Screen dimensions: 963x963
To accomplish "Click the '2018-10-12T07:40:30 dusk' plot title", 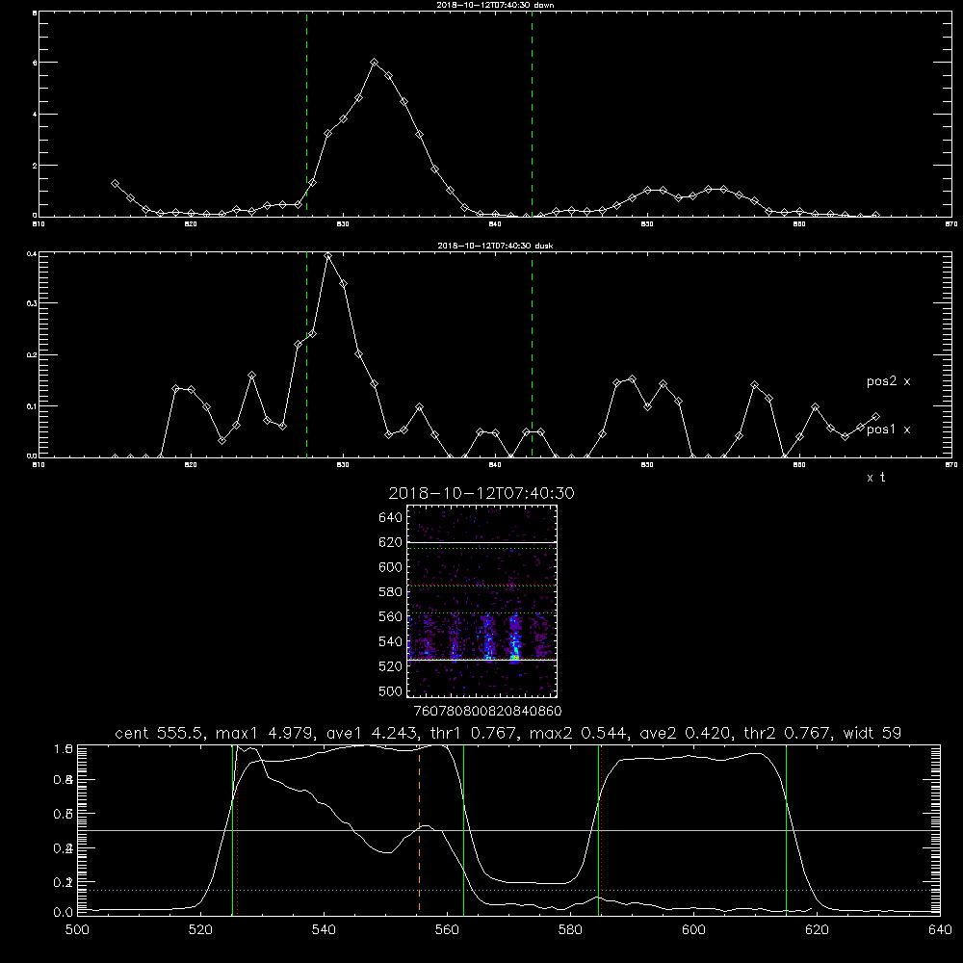I will point(495,246).
